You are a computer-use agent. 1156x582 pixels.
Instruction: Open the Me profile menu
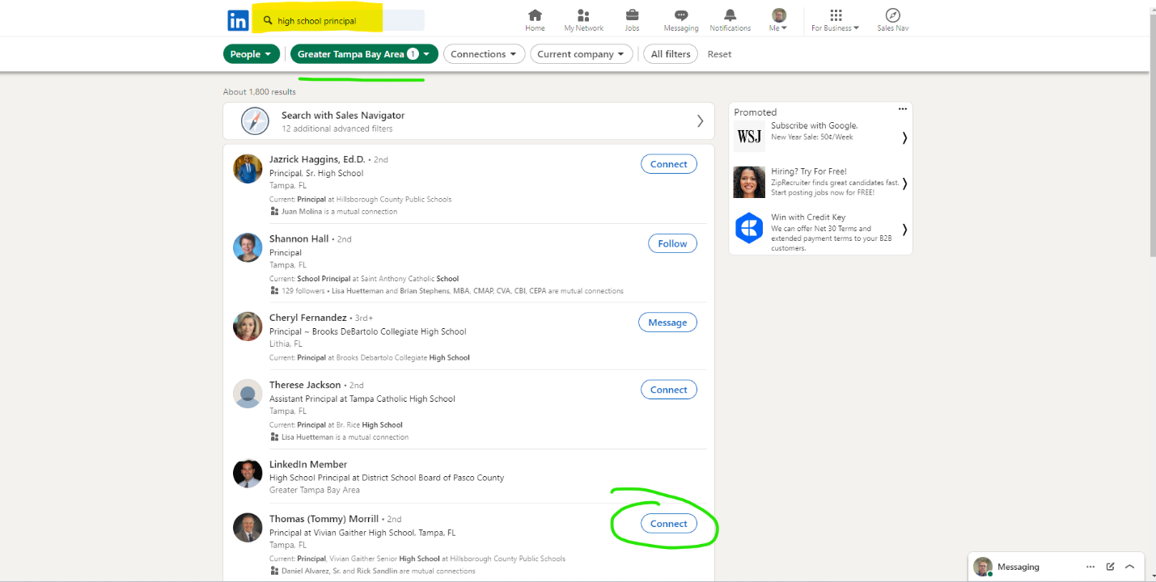coord(779,20)
